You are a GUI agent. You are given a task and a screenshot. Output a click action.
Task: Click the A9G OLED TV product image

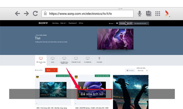click(92, 89)
